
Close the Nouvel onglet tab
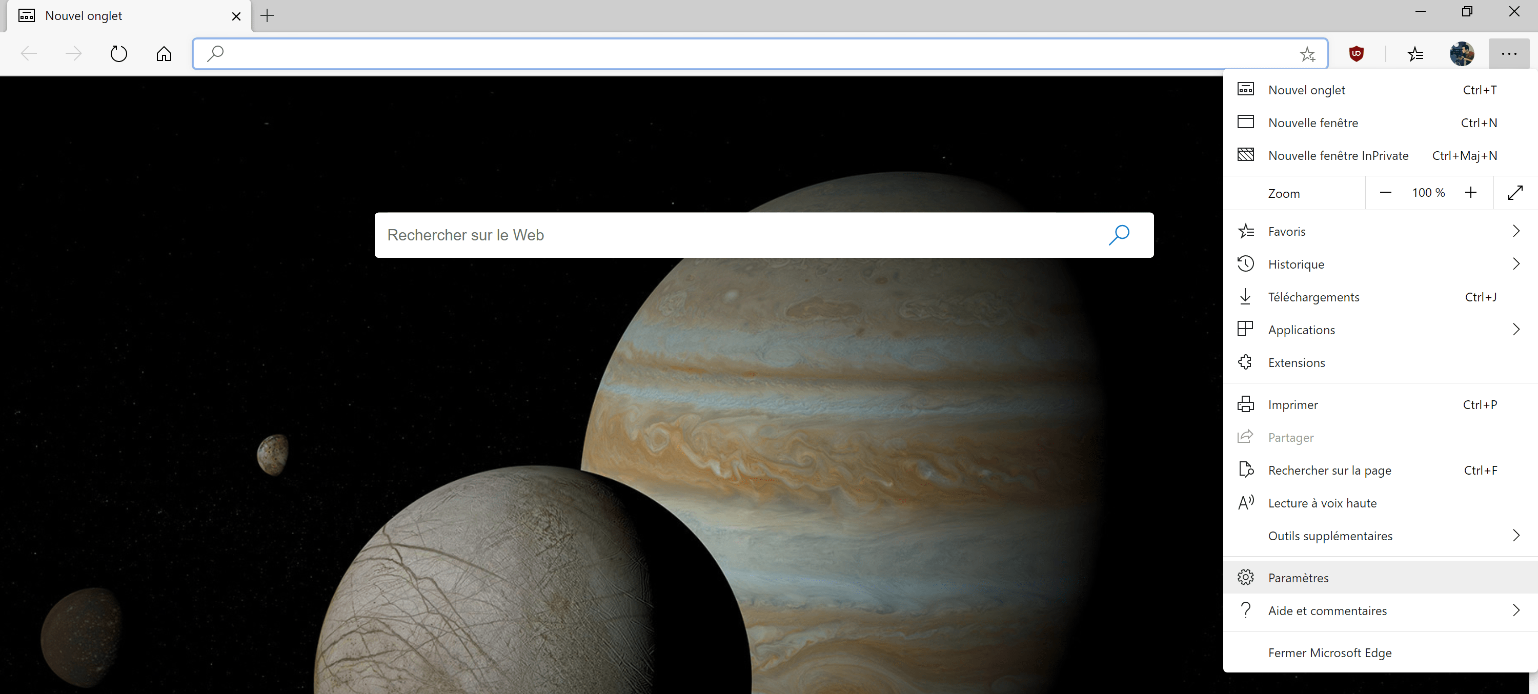pyautogui.click(x=236, y=16)
